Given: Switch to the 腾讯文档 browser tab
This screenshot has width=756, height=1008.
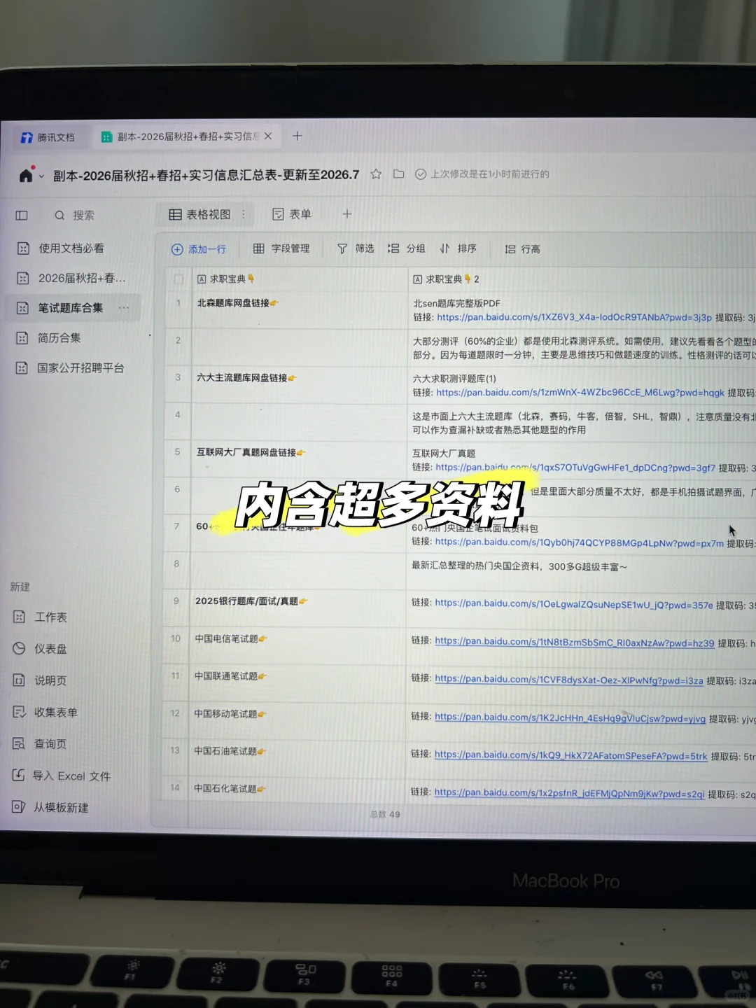Looking at the screenshot, I should (48, 137).
